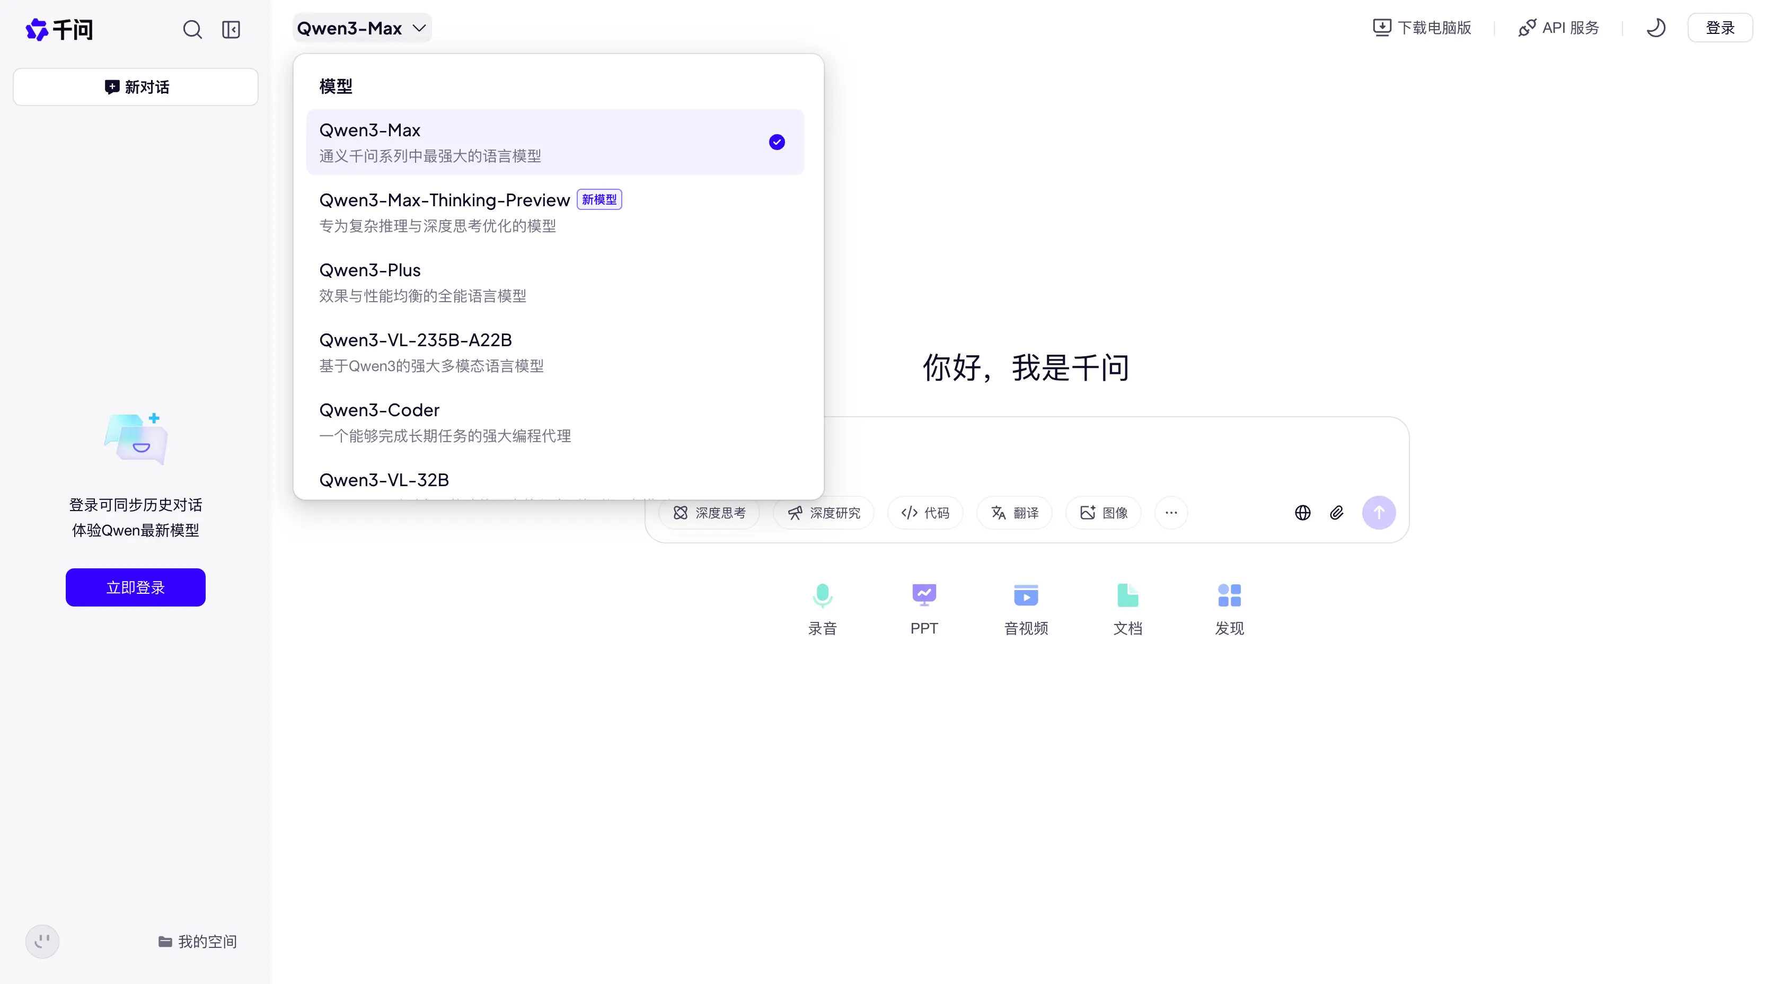Click the send arrow button
1781x984 pixels.
(x=1379, y=512)
